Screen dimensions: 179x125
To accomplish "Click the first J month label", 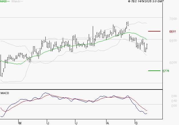I will (48, 123).
